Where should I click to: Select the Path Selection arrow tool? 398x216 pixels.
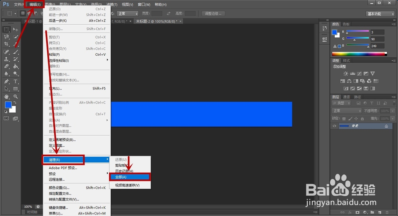click(x=6, y=89)
